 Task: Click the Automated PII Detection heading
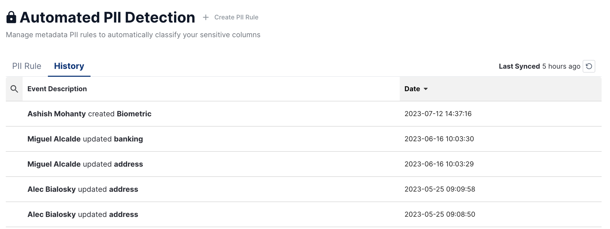[x=107, y=17]
